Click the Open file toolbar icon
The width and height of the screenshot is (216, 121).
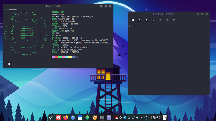click(x=139, y=20)
